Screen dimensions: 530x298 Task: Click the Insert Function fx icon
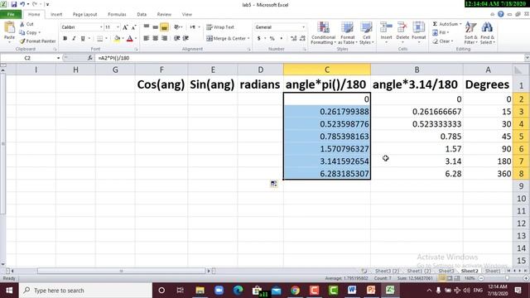click(x=90, y=58)
